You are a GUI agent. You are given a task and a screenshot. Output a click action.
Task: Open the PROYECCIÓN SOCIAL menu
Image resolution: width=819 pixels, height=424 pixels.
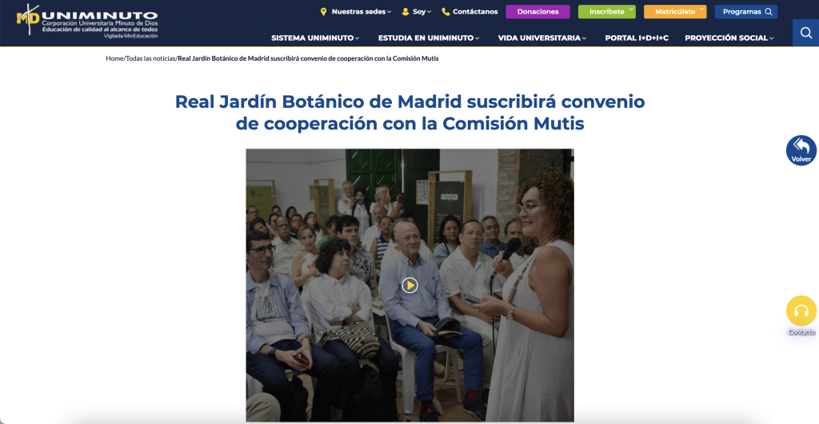click(729, 38)
